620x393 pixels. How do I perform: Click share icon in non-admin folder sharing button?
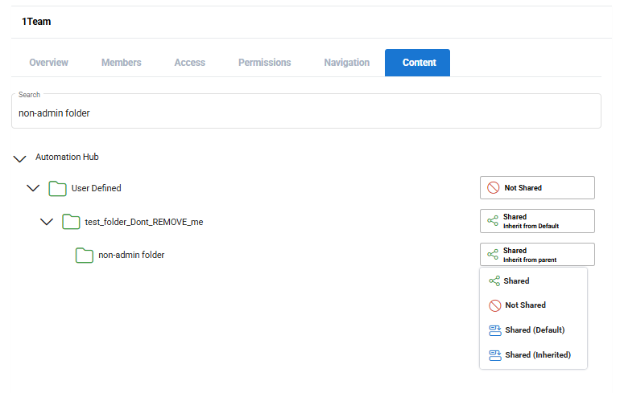494,255
